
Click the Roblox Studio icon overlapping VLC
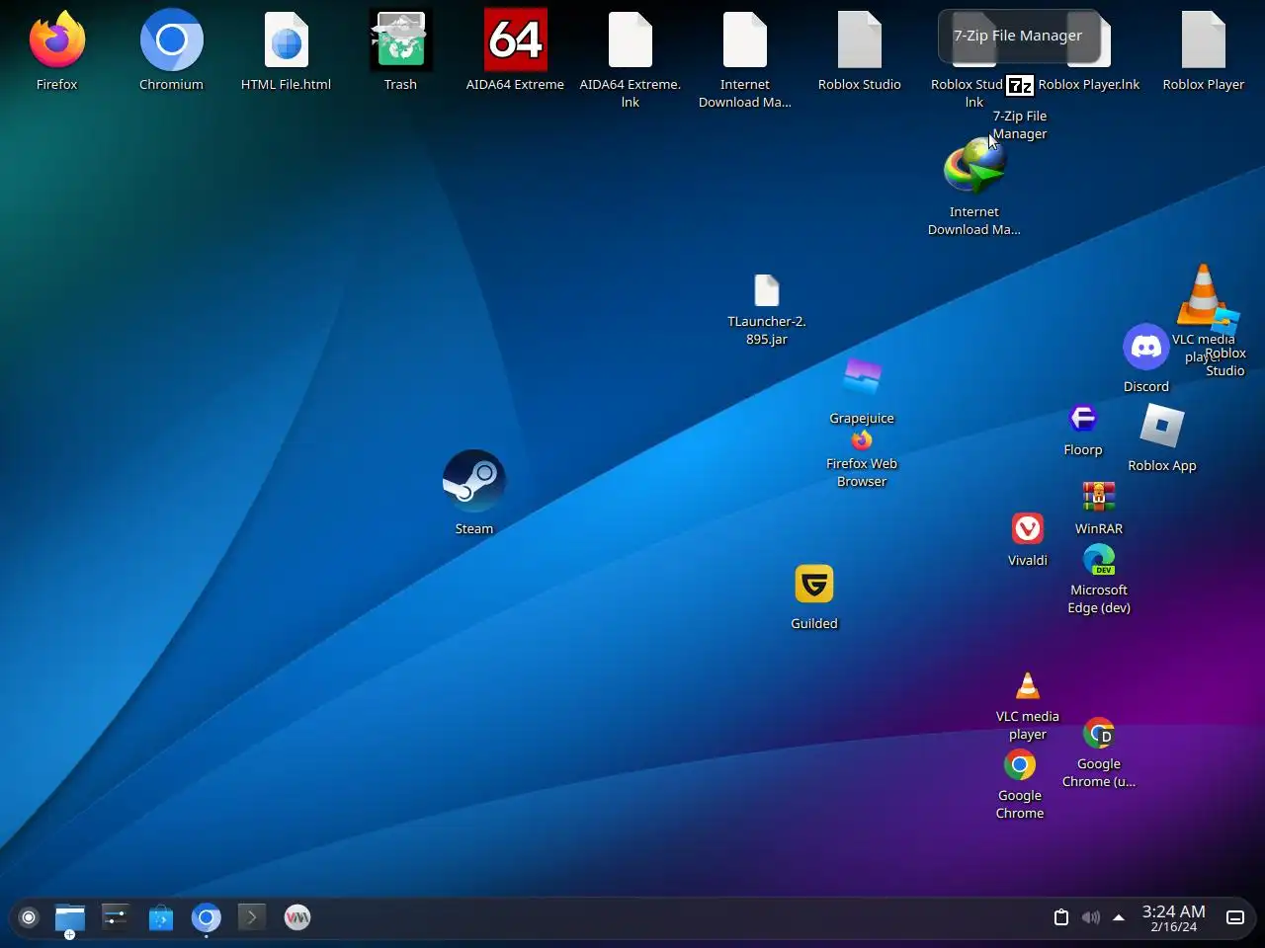[x=1225, y=322]
